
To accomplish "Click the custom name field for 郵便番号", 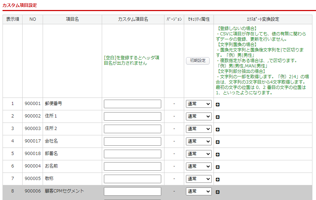I will (x=133, y=104).
